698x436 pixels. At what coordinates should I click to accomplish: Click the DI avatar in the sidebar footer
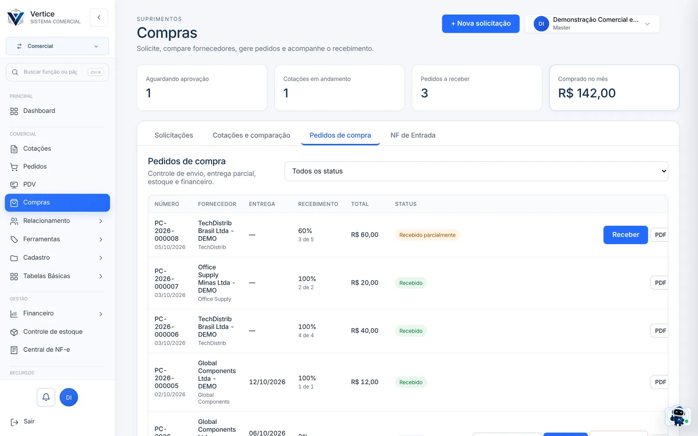pyautogui.click(x=68, y=397)
